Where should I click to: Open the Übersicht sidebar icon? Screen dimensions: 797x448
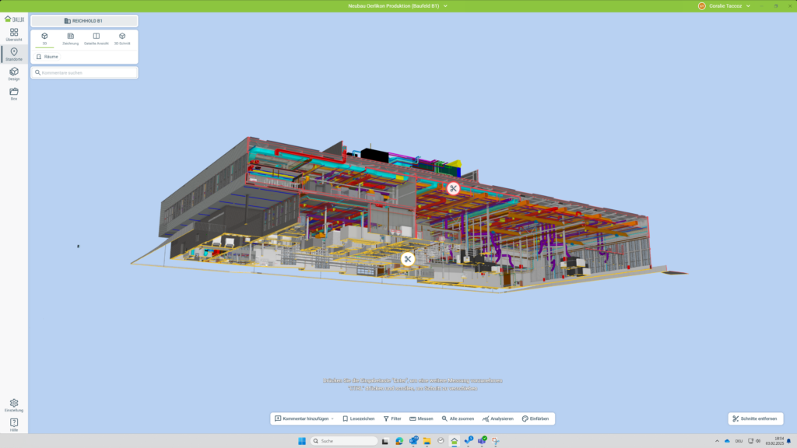pyautogui.click(x=14, y=33)
